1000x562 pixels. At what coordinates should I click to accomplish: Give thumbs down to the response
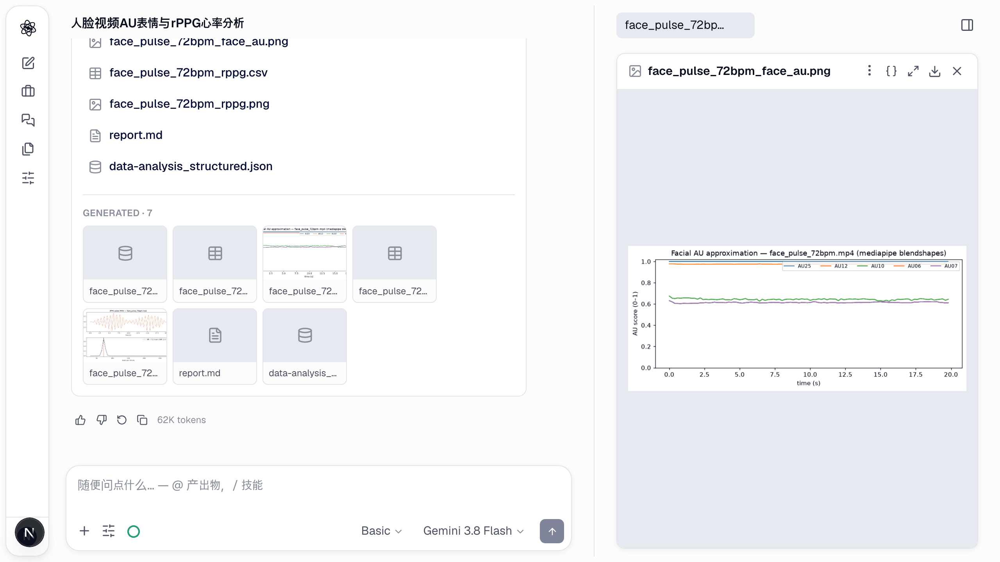coord(102,420)
